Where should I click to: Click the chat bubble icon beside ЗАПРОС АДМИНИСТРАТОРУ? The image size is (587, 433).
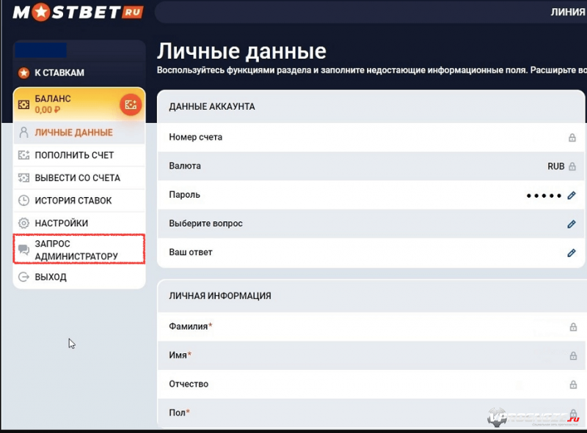click(23, 249)
